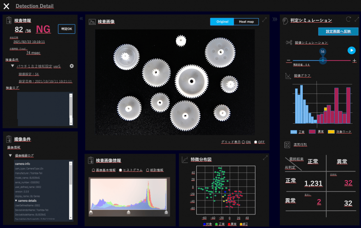Click the inspection log text area
This screenshot has width=361, height=228.
click(43, 109)
